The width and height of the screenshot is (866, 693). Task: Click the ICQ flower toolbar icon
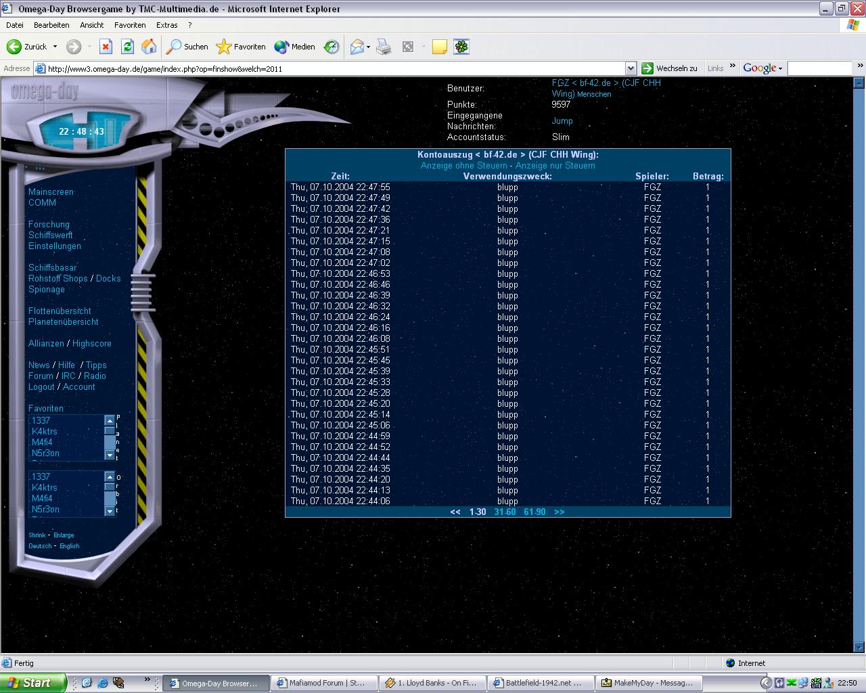pos(461,47)
